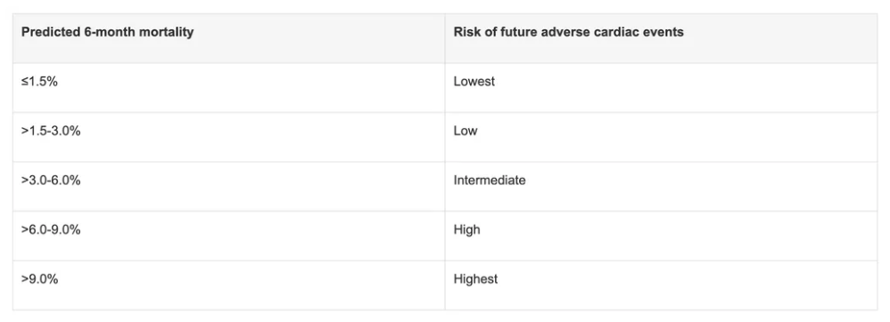
Task: Click the word 'adverse' in the header
Action: click(x=565, y=32)
